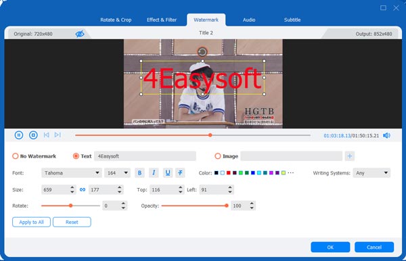Confirm changes with the OK button
Screen dimensions: 406x261
pos(330,247)
